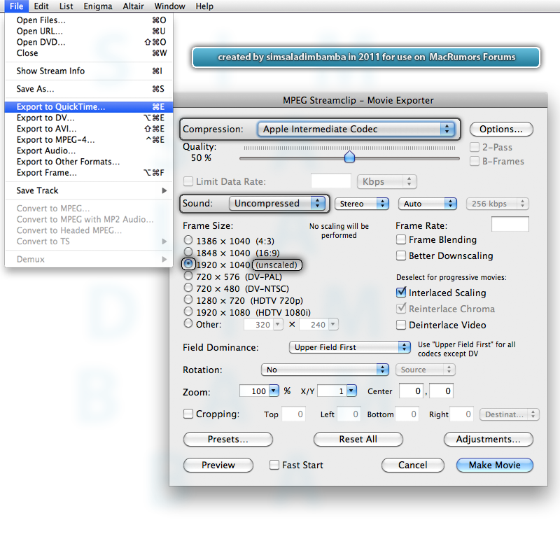The width and height of the screenshot is (560, 560).
Task: Open the Kbps unit dropdown
Action: tap(386, 181)
